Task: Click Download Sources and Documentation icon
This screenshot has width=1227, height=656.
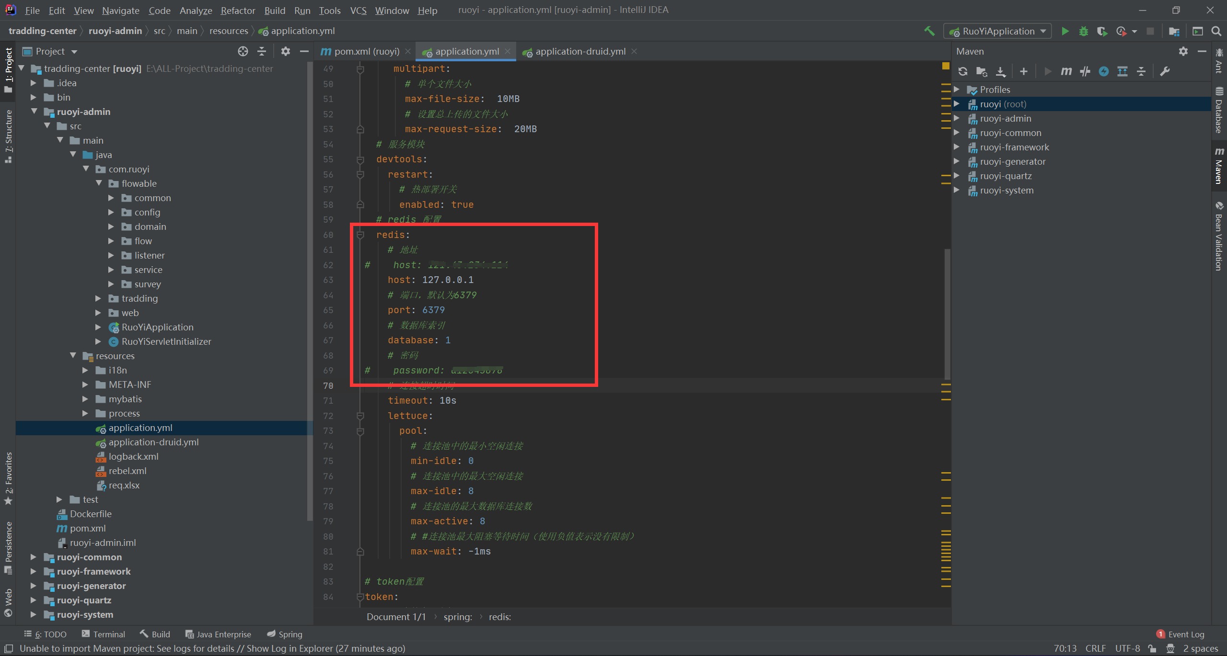Action: [x=1000, y=71]
